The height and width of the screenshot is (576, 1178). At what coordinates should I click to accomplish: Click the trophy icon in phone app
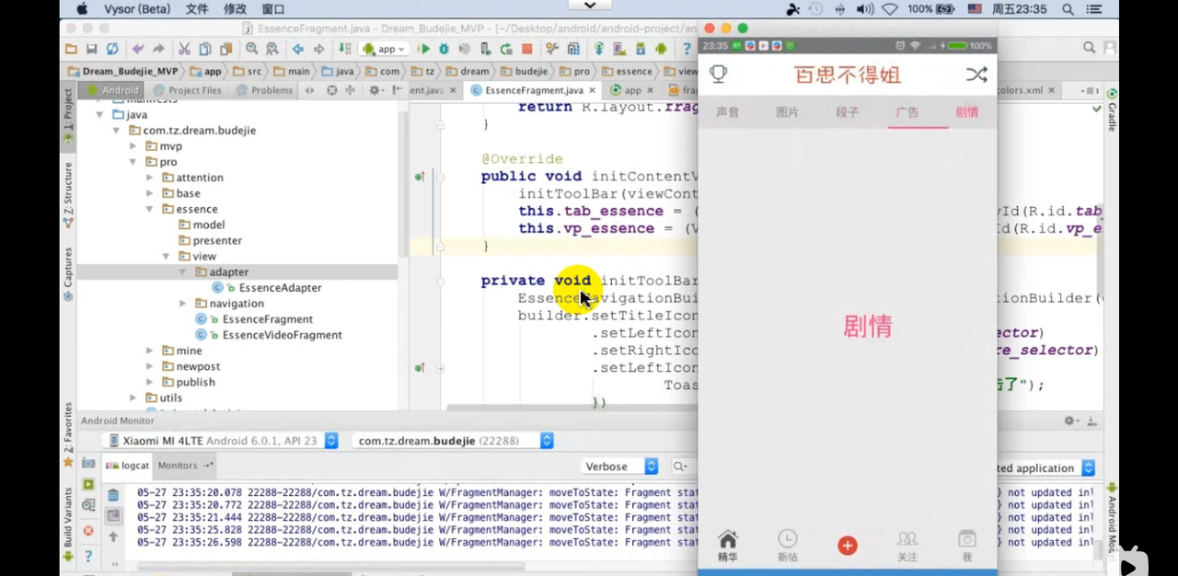coord(718,75)
